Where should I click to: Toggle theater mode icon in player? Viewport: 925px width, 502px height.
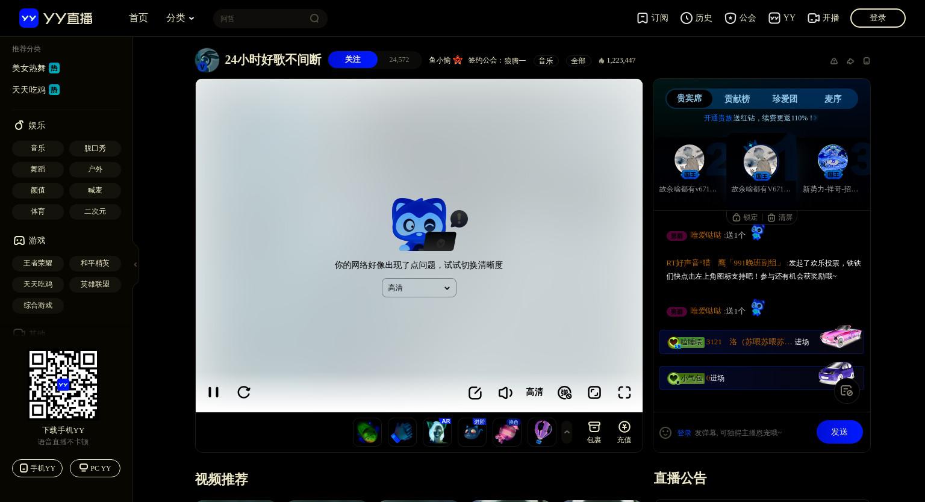coord(594,393)
